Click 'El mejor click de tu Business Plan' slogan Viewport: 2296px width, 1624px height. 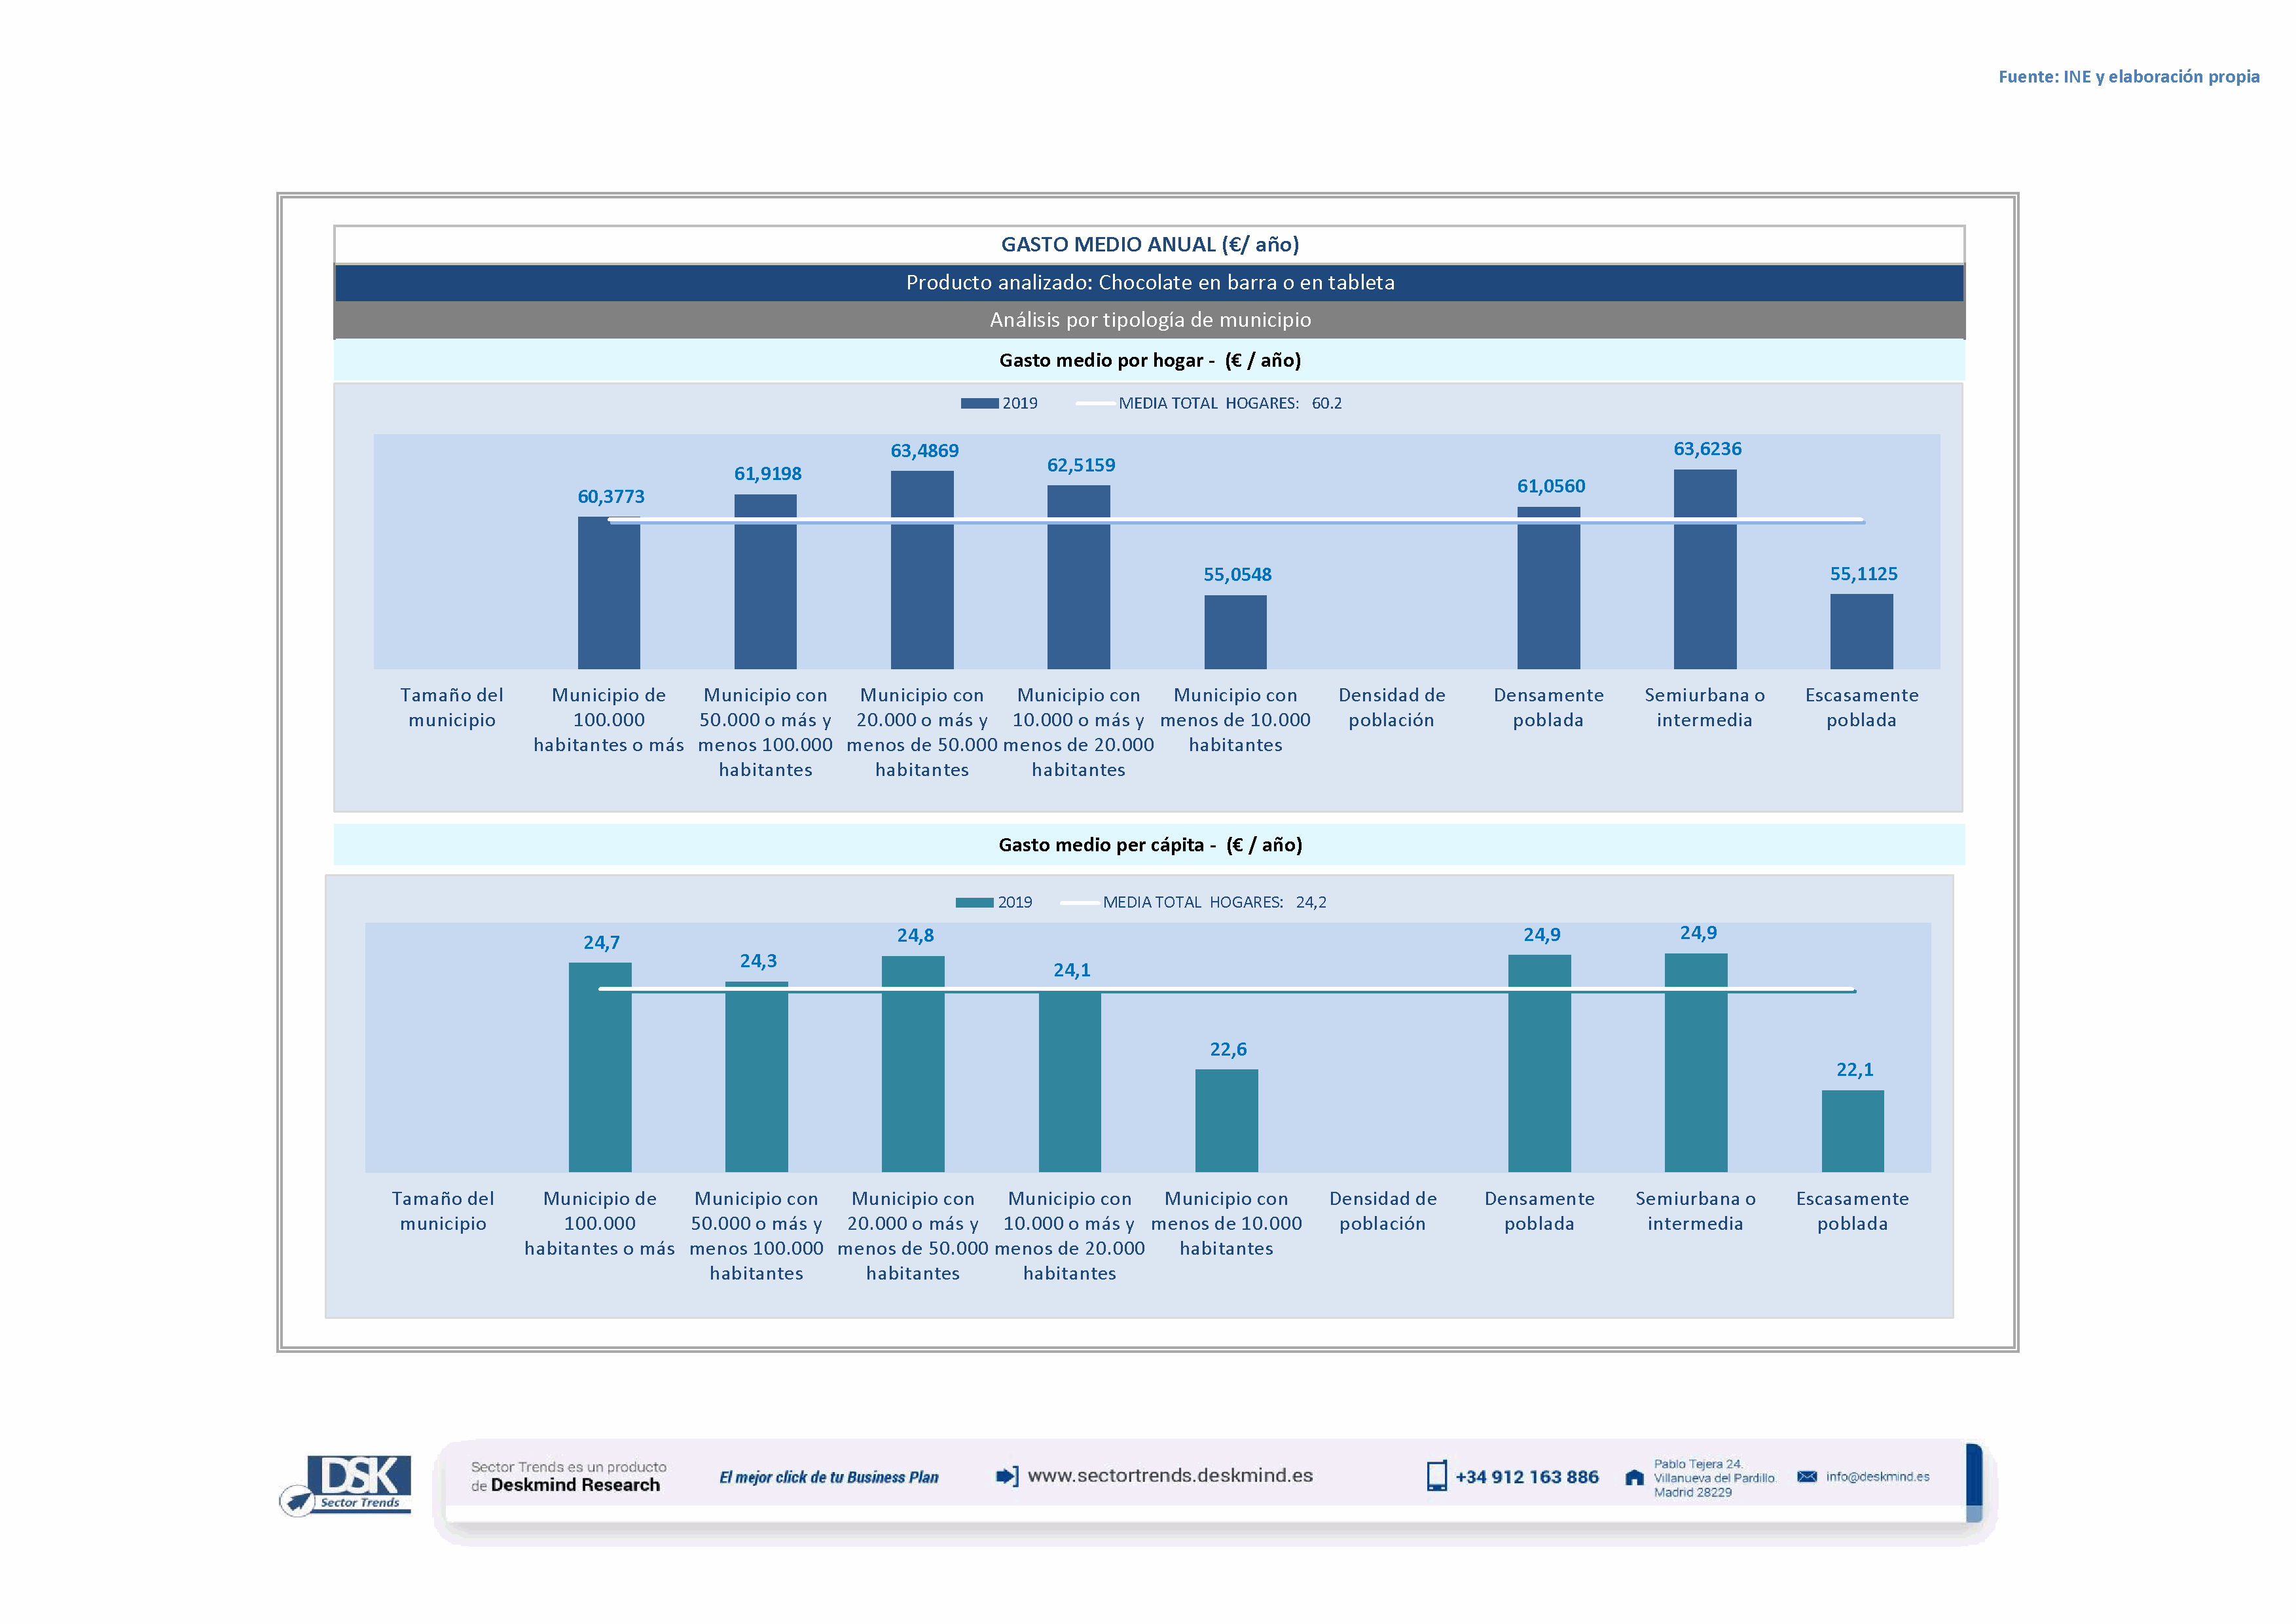tap(828, 1478)
